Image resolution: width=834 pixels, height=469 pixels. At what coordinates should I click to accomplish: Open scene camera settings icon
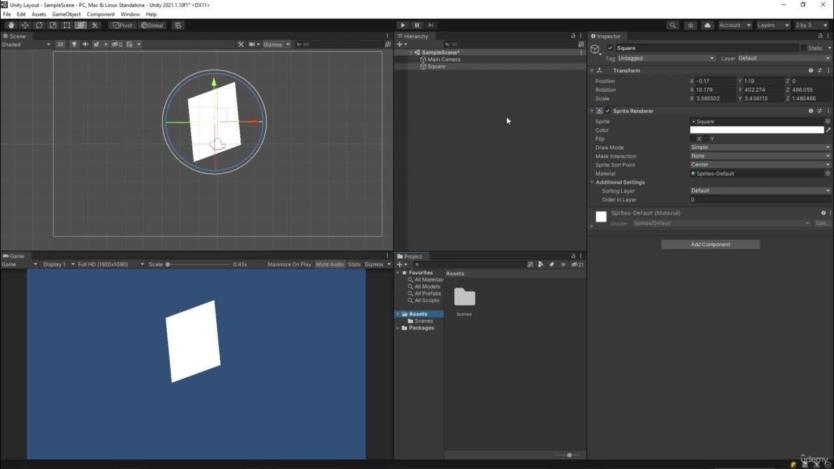pos(252,44)
